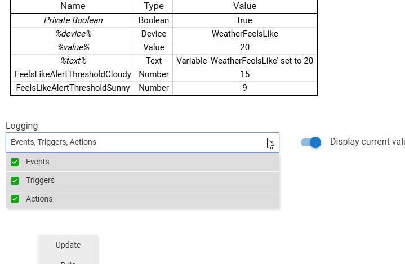Select the Private Boolean variable name

(x=73, y=20)
